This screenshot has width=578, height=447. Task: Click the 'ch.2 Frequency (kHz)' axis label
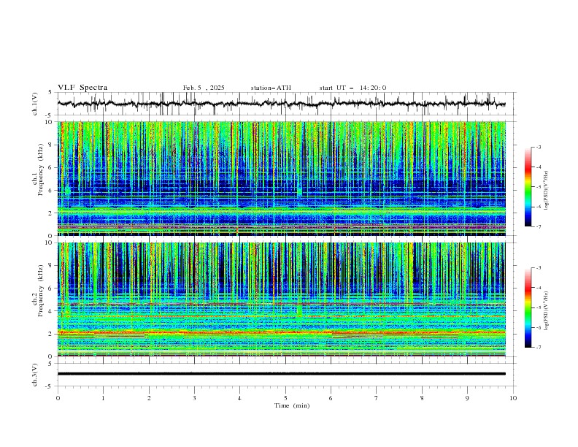[x=38, y=290]
